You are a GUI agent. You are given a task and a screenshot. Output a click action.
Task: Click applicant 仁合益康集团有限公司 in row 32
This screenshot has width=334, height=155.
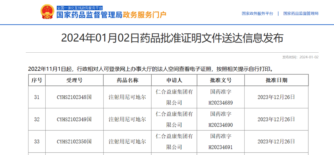[x=174, y=119]
